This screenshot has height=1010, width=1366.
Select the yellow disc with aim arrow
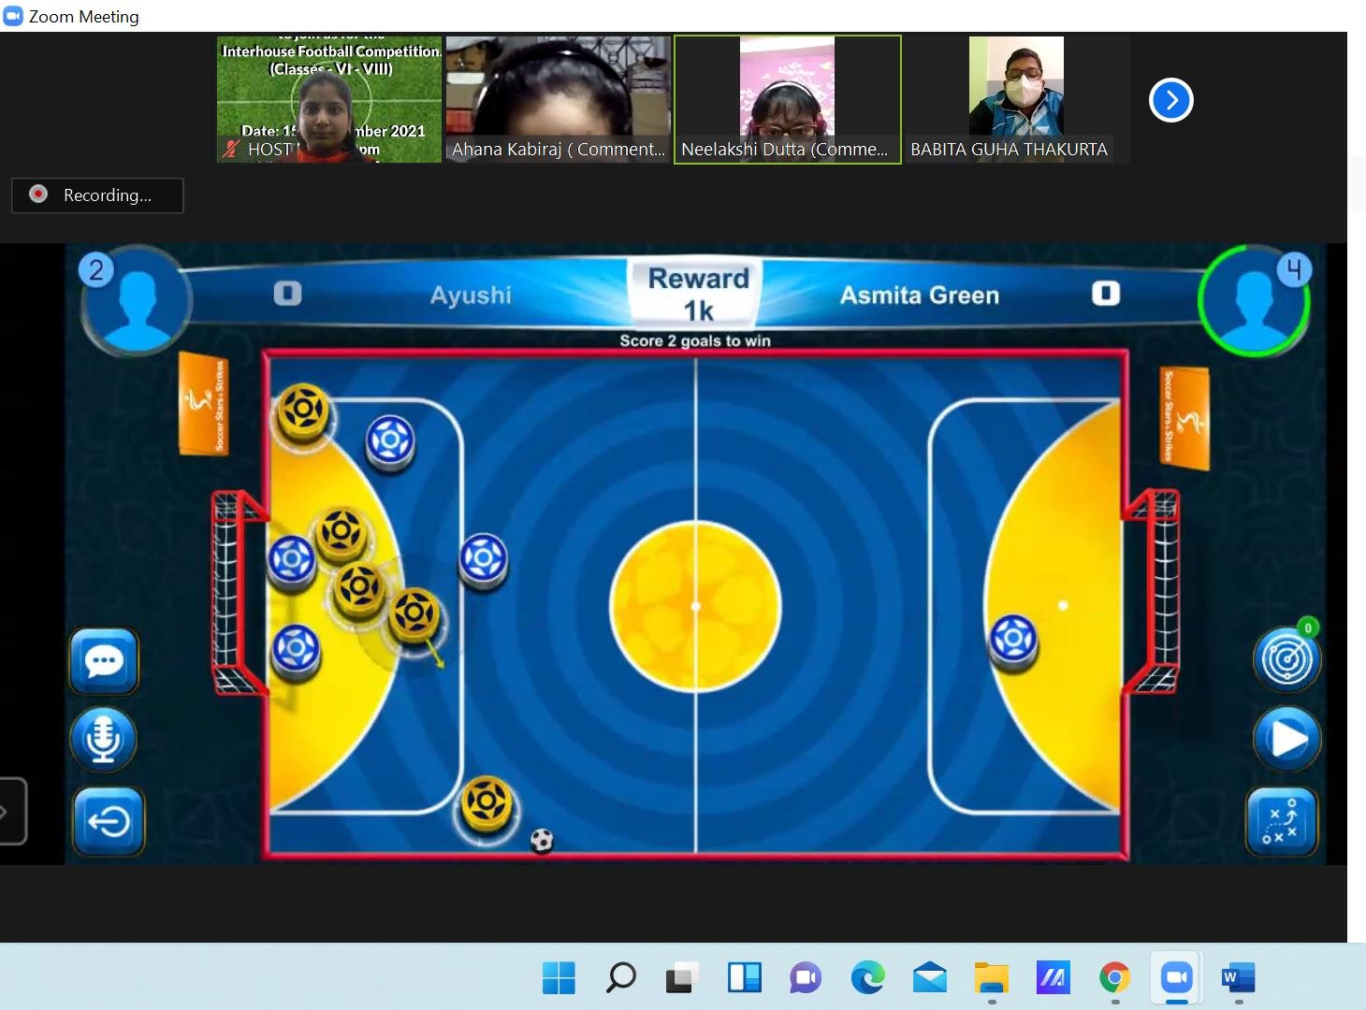click(414, 614)
